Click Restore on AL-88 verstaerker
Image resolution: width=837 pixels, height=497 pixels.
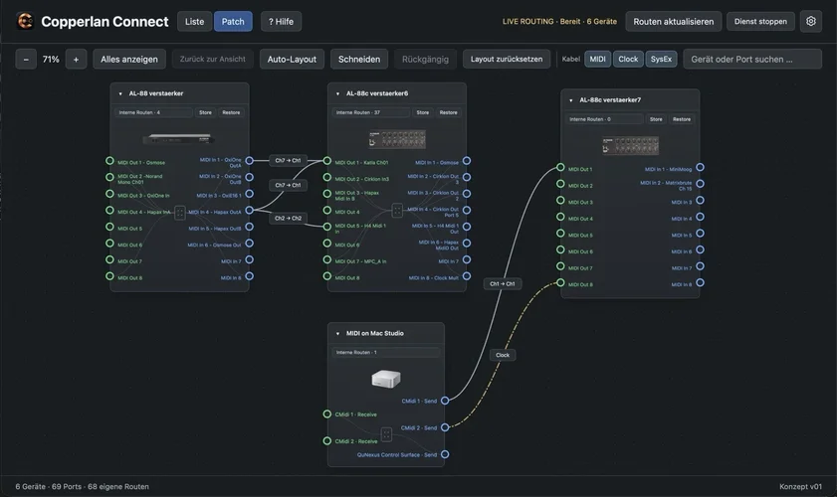point(231,112)
